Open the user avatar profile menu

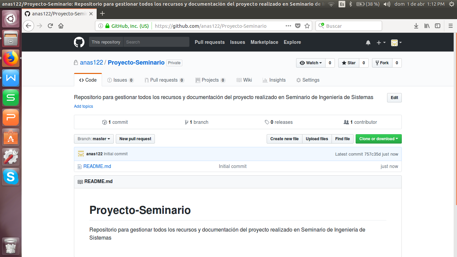coord(396,42)
